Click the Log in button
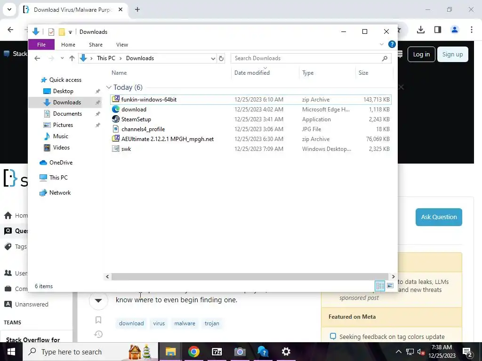 (421, 55)
